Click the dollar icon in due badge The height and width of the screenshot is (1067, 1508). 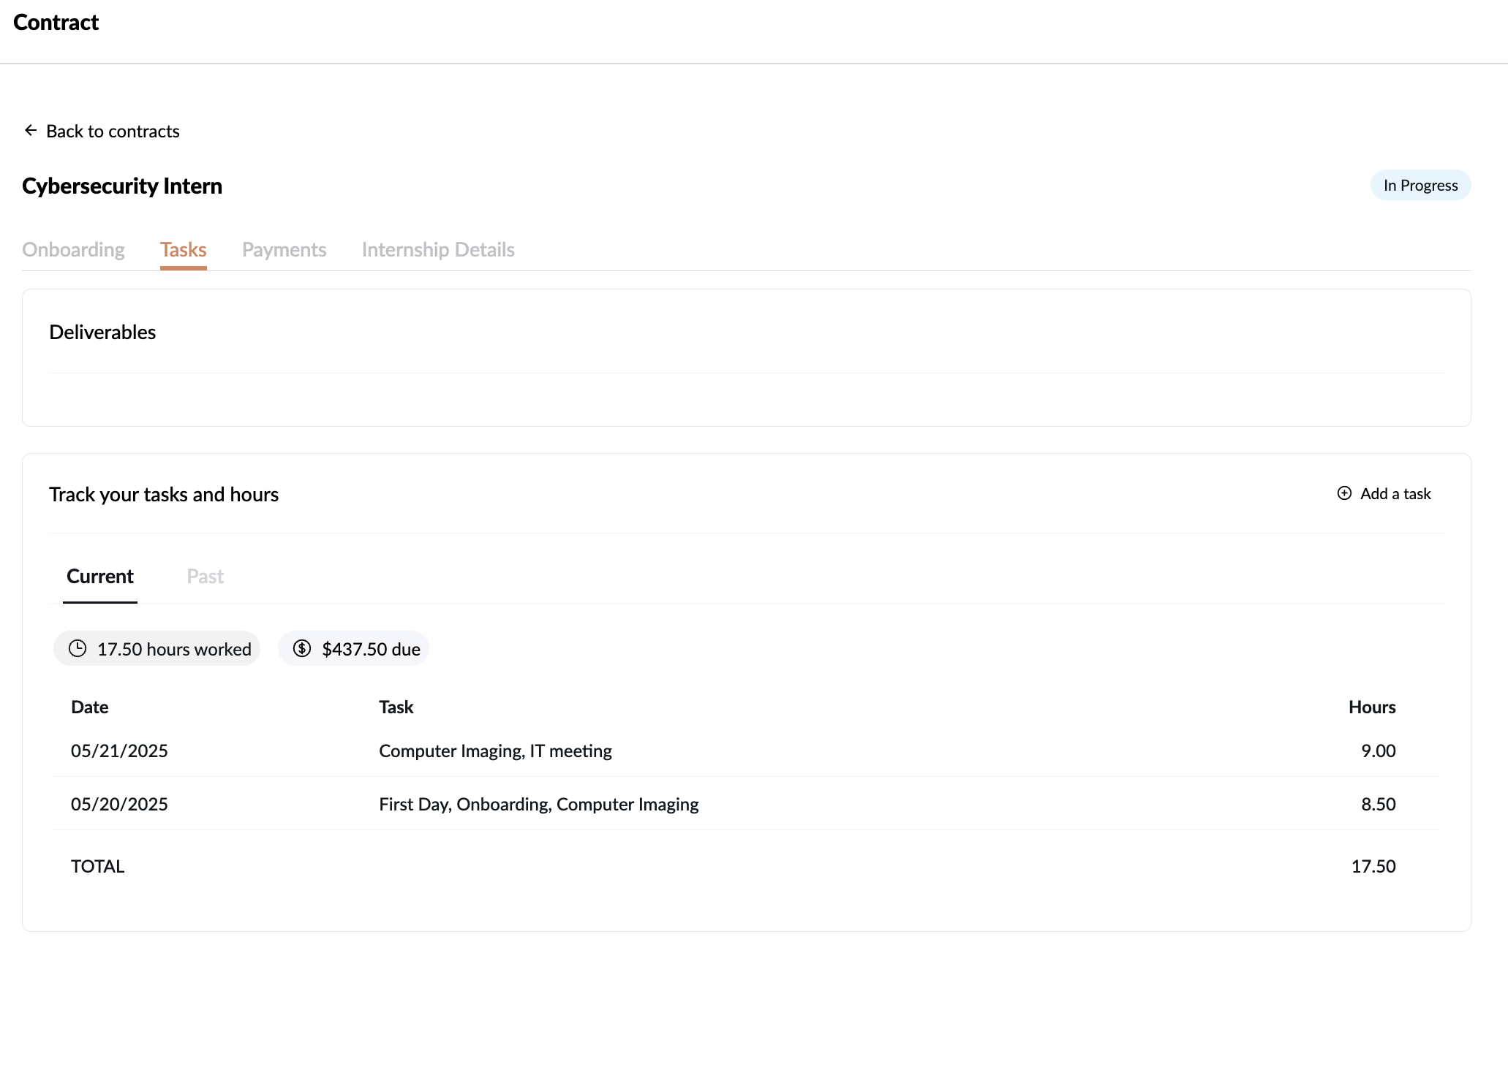(302, 649)
